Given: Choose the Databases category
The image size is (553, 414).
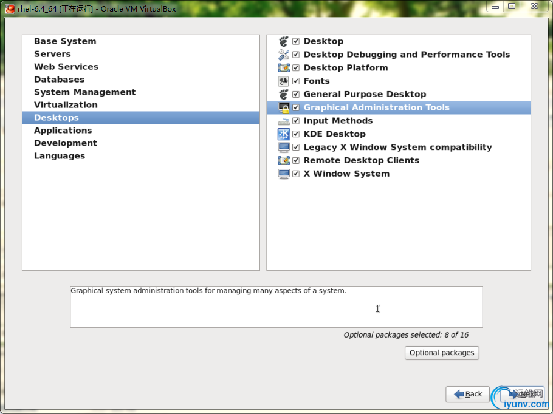Looking at the screenshot, I should click(141, 80).
